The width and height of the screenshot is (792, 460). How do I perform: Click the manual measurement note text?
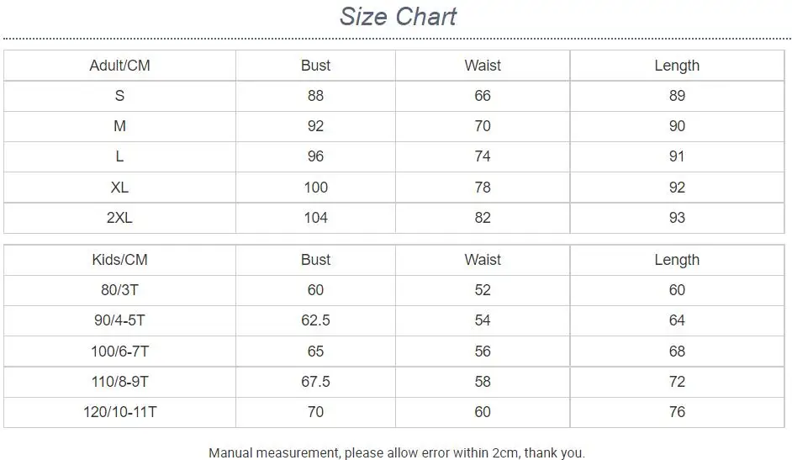click(397, 453)
